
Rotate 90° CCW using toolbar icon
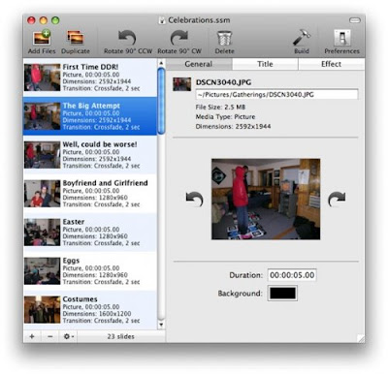pos(127,38)
